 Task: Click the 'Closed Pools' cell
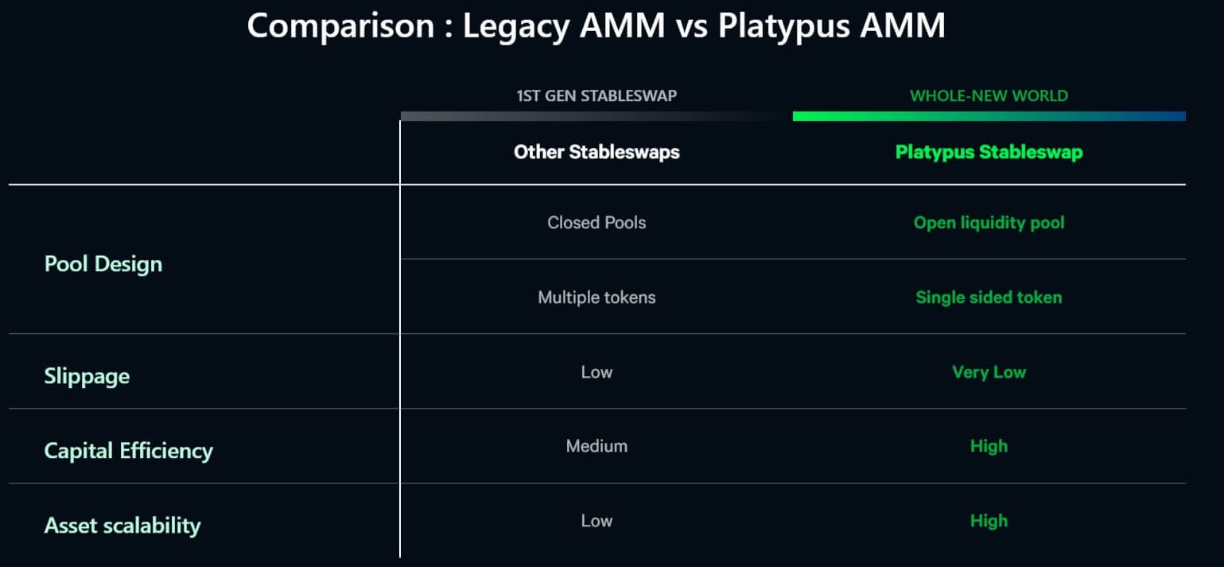596,223
